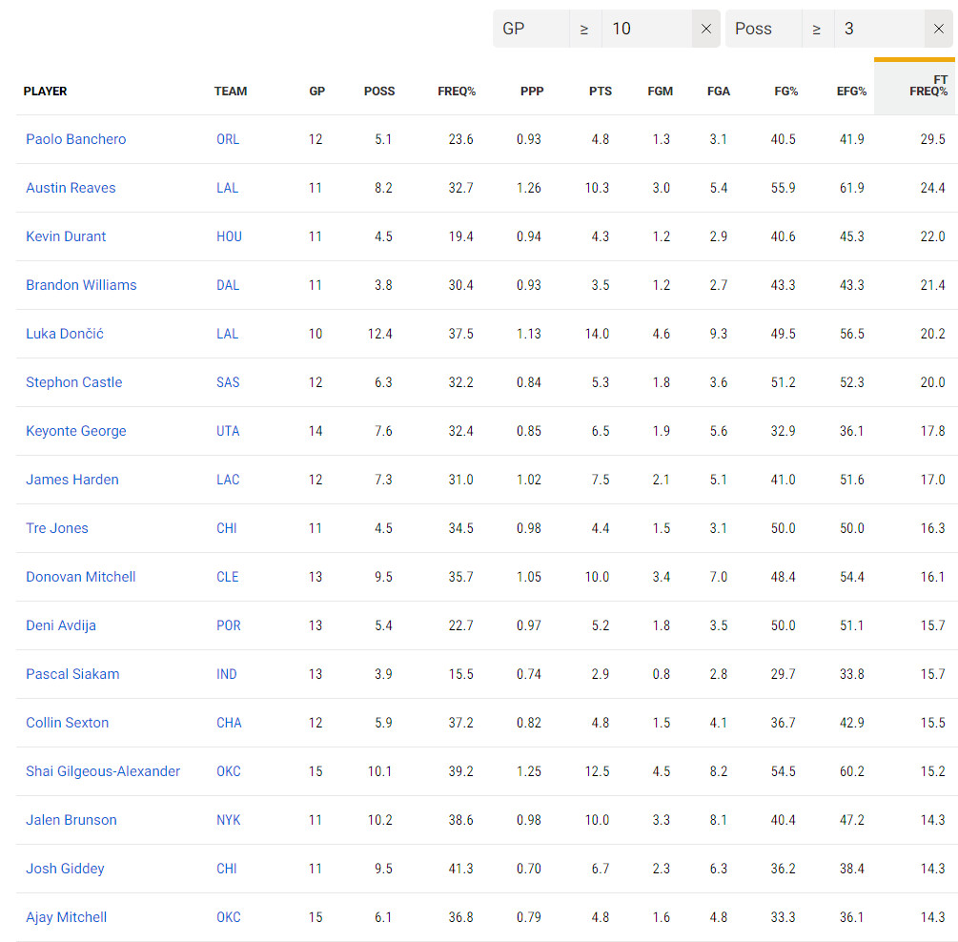Open Stephon Castle's player page

pos(74,382)
